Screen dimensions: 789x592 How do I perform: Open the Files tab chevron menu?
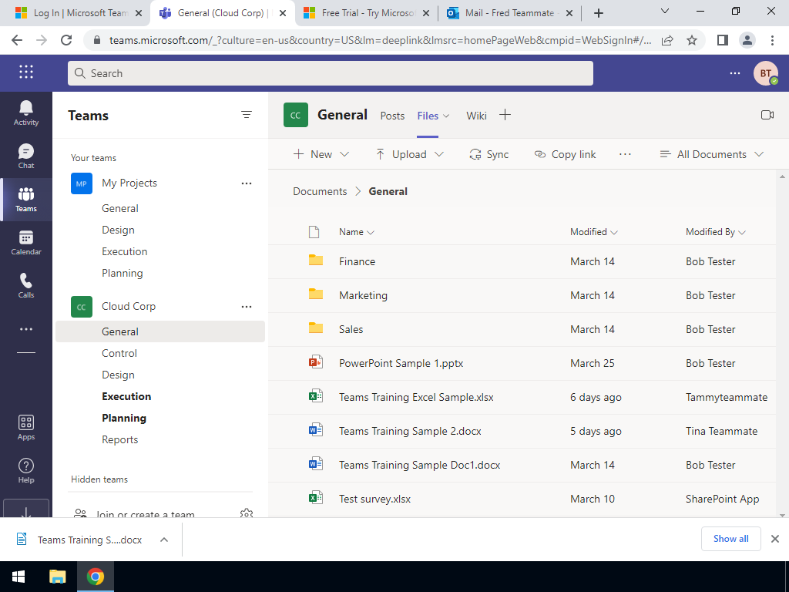point(446,116)
